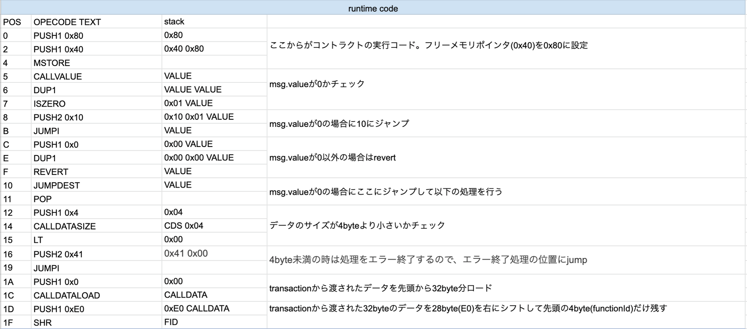Select the 'ISZERO' opcode cell
Screen dimensions: 747x329
pyautogui.click(x=97, y=103)
